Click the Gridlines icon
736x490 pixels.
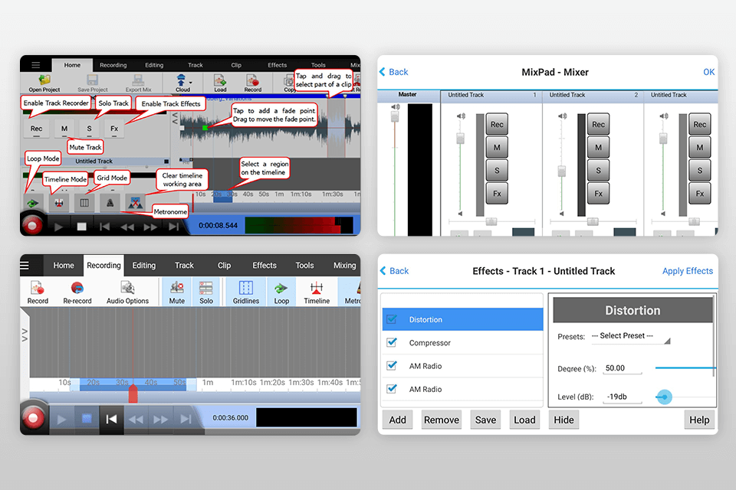point(245,291)
